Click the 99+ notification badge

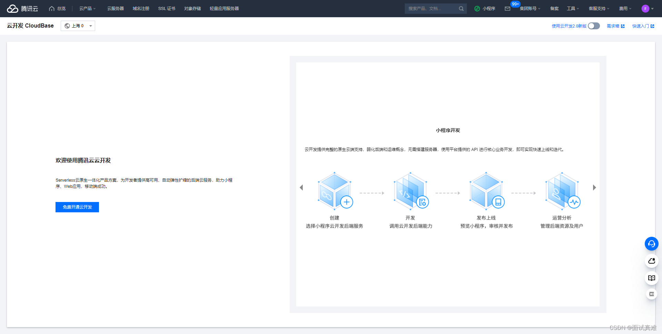515,4
